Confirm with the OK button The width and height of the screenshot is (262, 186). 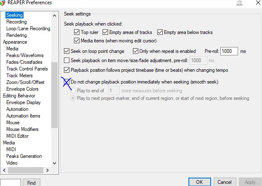199,182
